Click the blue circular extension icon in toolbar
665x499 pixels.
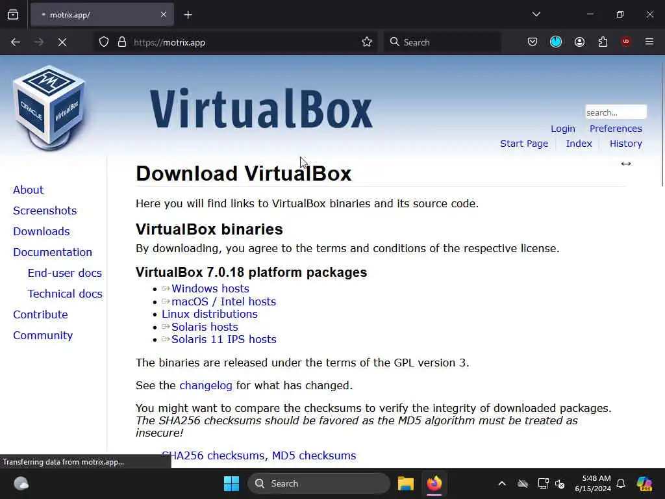click(556, 42)
